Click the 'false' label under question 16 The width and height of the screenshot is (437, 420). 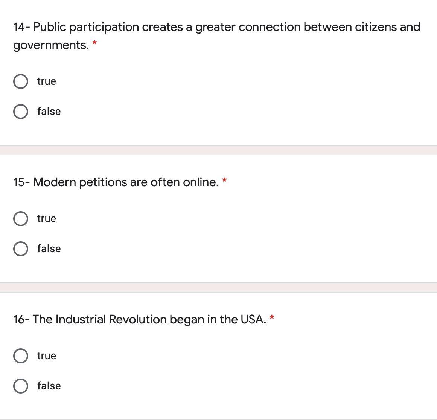49,386
